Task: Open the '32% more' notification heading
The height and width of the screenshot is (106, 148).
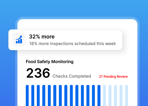Action: point(42,37)
